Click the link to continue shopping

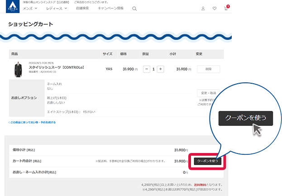[x=32, y=122]
